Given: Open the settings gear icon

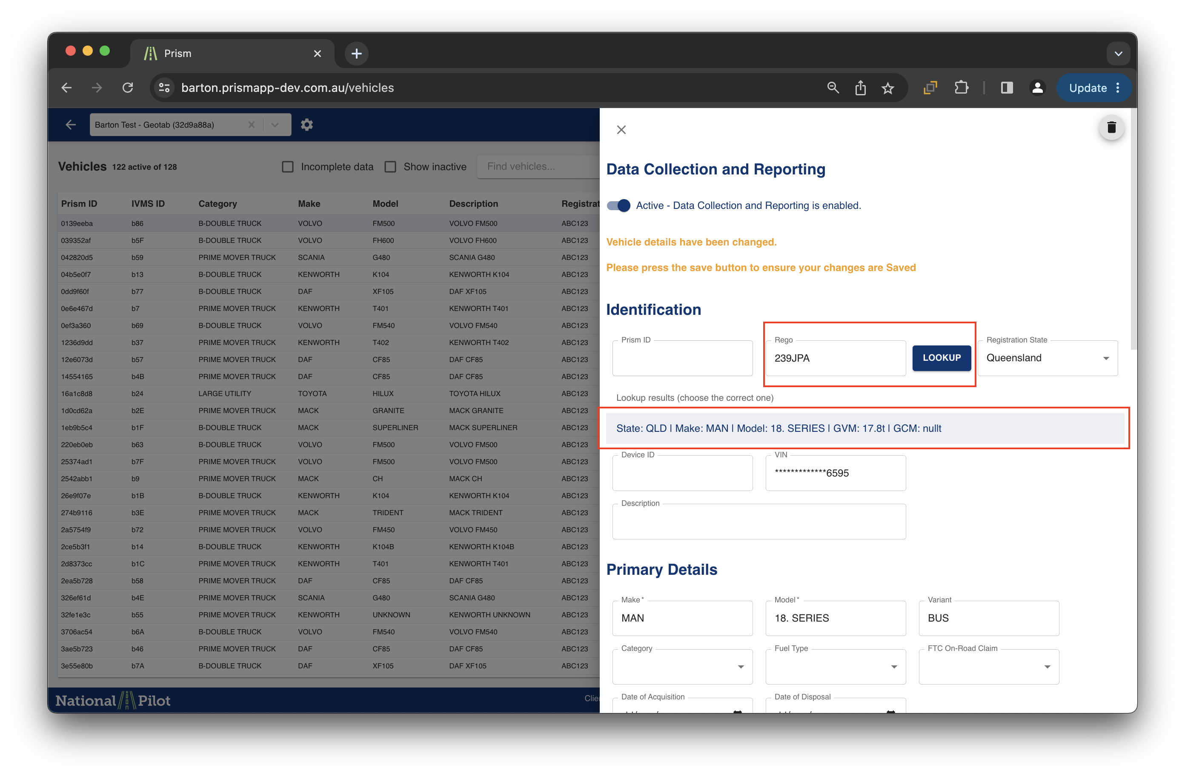Looking at the screenshot, I should [x=307, y=124].
